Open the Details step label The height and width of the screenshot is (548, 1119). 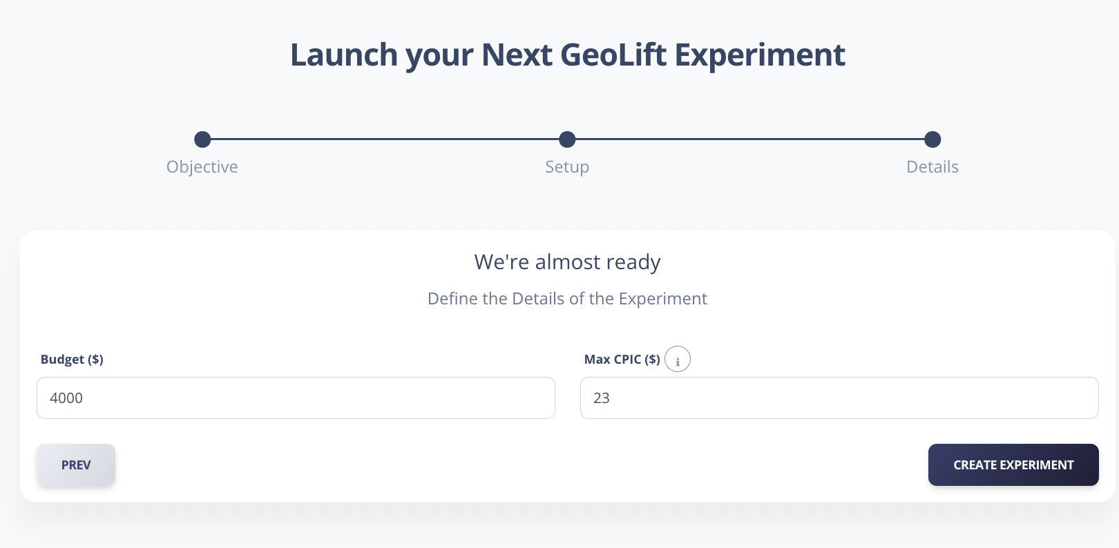coord(932,167)
